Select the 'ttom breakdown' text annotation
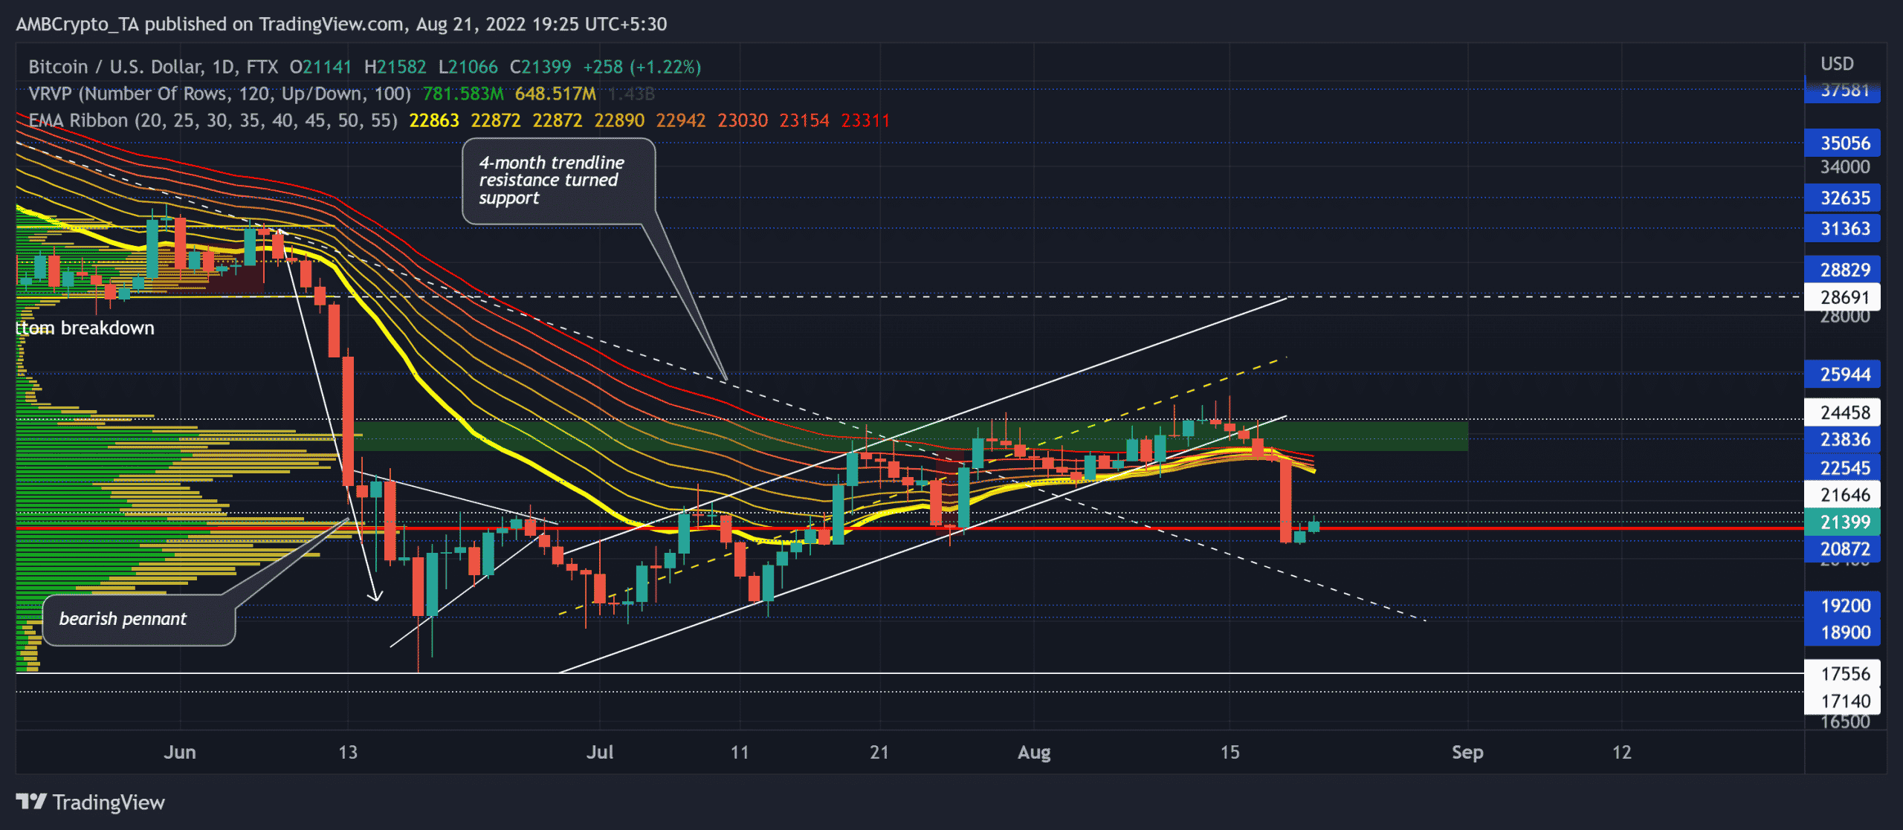 85,328
